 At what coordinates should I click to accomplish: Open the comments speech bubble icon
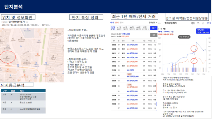click(x=208, y=23)
